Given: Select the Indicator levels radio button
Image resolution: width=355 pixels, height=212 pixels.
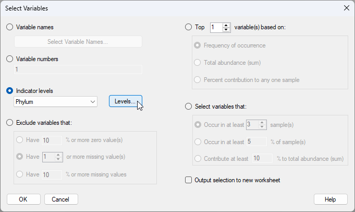Looking at the screenshot, I should (x=10, y=91).
